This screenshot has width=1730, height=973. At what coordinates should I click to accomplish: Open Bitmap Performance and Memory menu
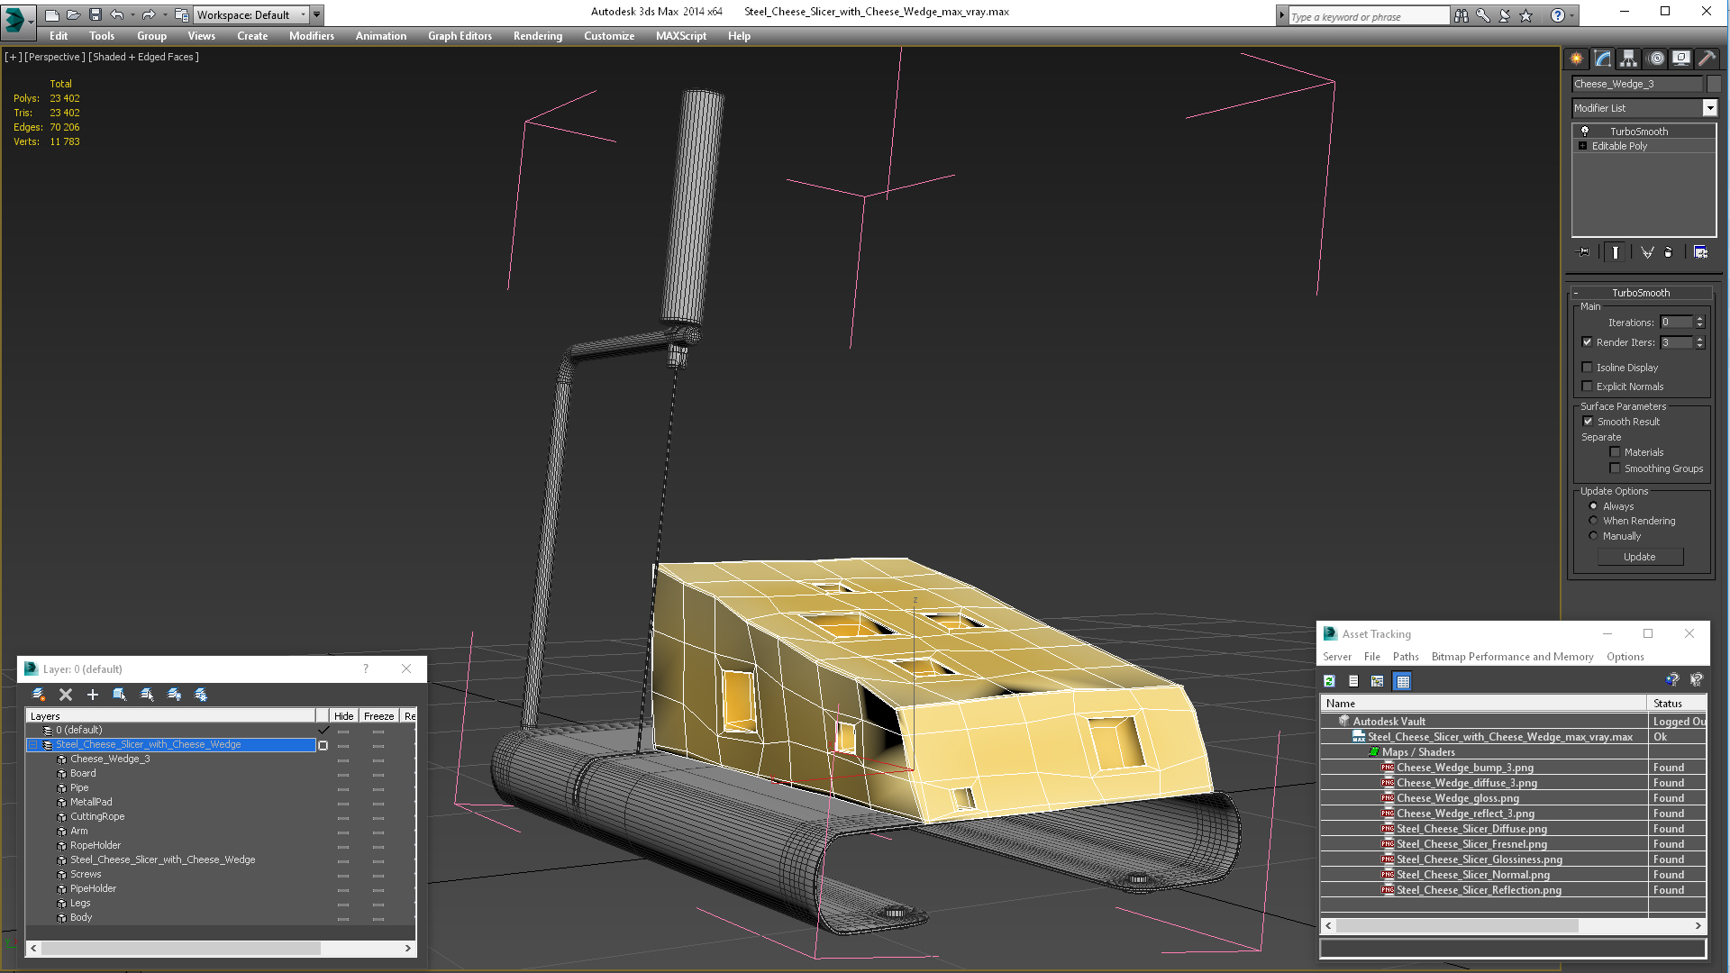1513,657
